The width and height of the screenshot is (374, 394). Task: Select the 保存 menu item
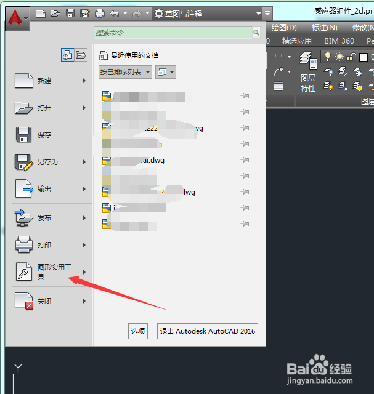click(51, 135)
